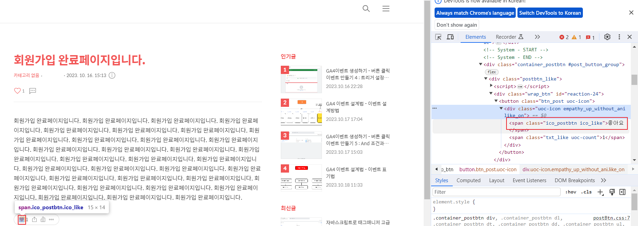Open the rendering emulation paintbrush icon
Screen dimensions: 638x226
click(x=612, y=192)
